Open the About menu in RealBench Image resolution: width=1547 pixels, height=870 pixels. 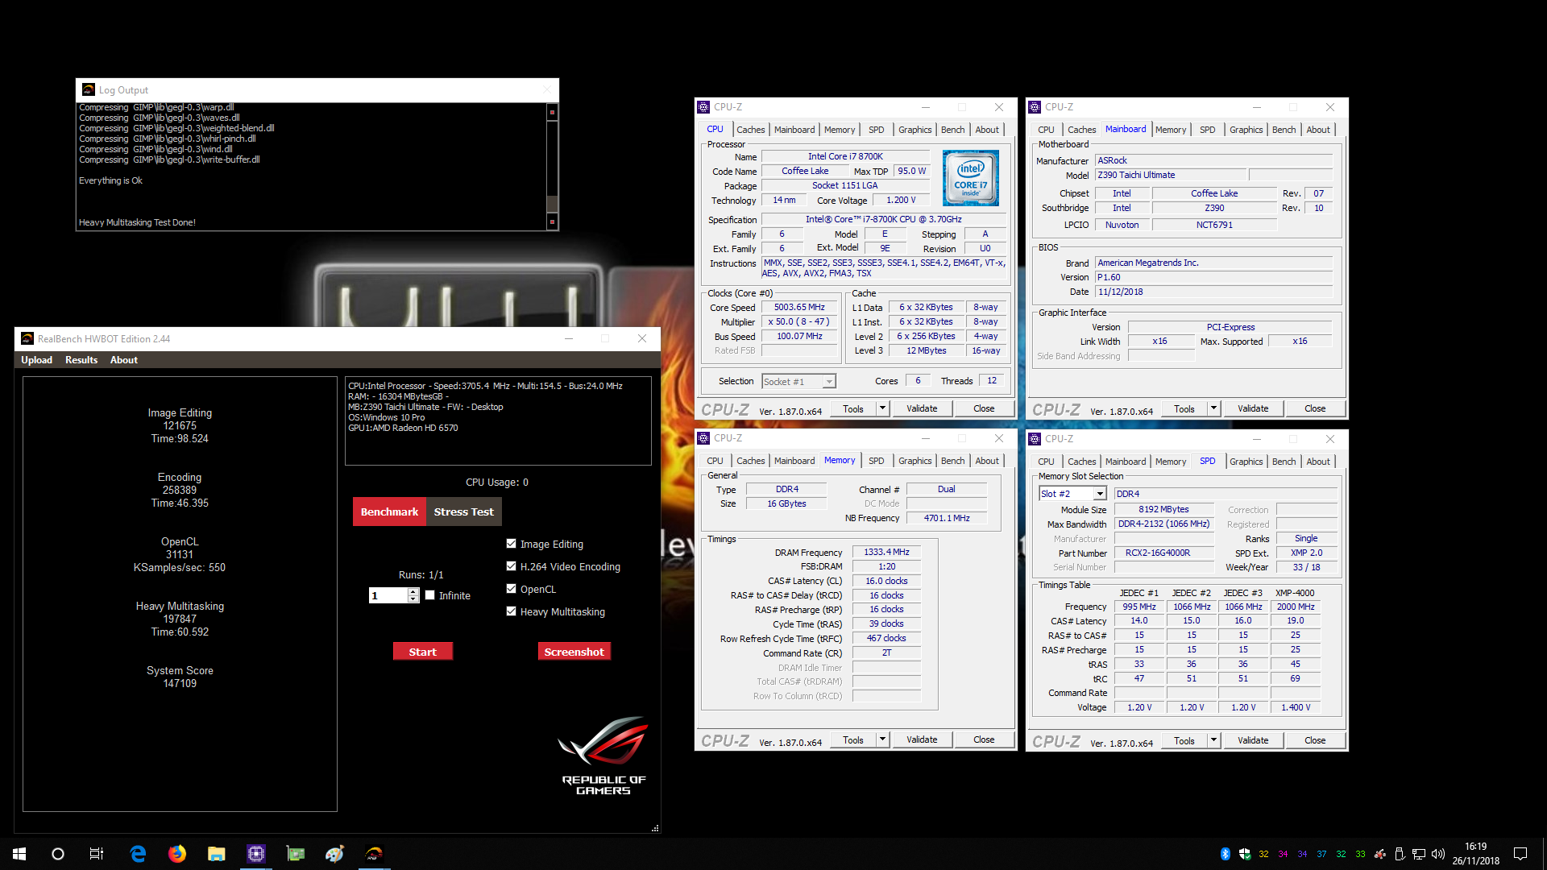pos(124,360)
